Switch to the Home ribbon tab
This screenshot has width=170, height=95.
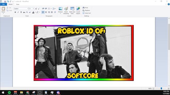pos(11,4)
